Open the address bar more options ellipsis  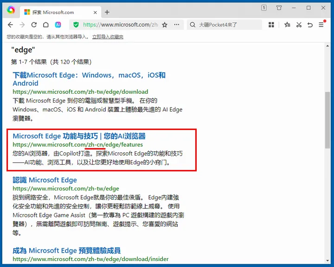pos(176,25)
